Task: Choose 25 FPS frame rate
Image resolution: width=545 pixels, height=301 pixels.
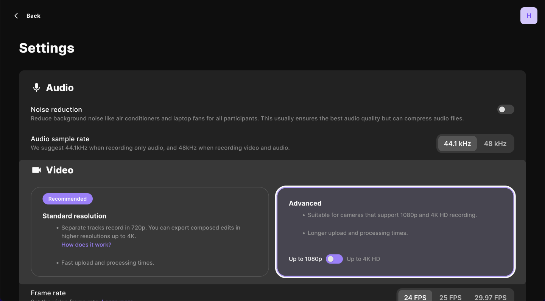Action: pos(450,297)
